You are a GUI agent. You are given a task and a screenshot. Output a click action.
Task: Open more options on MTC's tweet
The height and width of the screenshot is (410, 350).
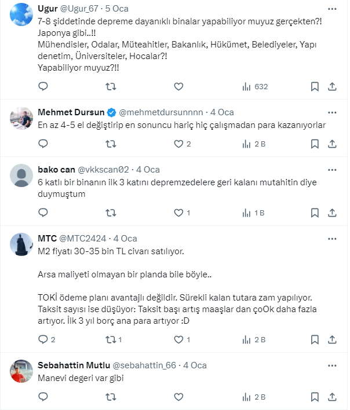pos(331,239)
